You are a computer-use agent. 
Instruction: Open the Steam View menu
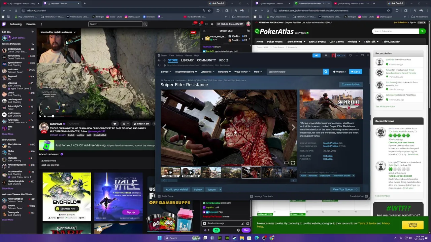pos(171,55)
